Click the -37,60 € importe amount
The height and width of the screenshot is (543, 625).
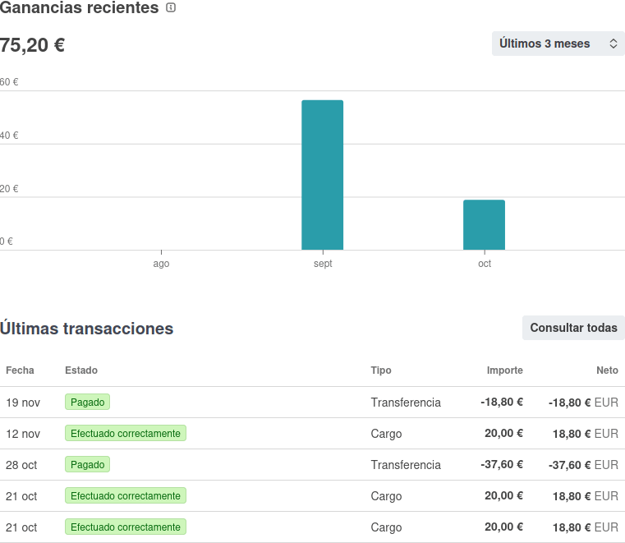point(502,464)
